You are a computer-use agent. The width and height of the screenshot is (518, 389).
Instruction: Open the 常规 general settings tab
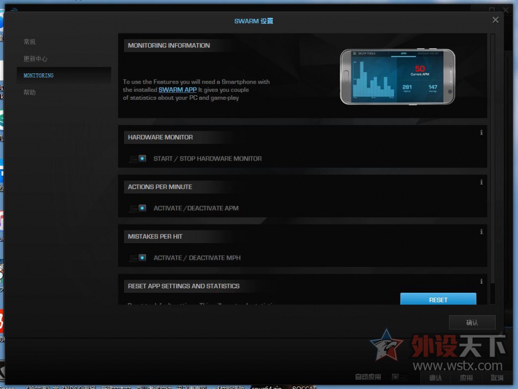30,42
